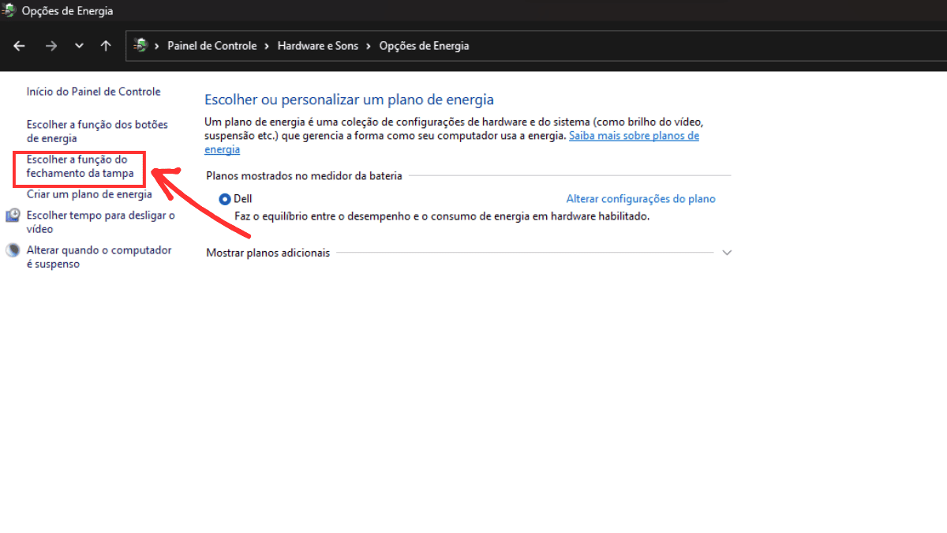Screen dimensions: 947x533
Task: Click the up one level arrow
Action: (106, 46)
